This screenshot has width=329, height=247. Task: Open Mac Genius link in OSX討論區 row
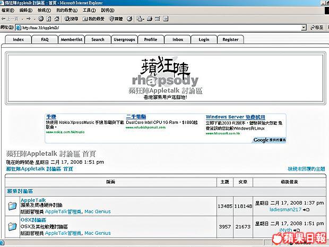[98, 233]
